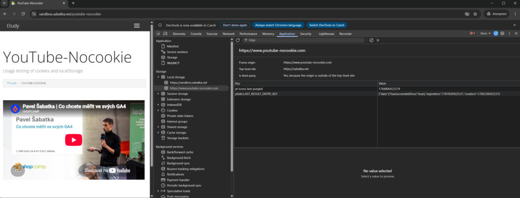Switch to the Console tab
The image size is (520, 198).
196,34
